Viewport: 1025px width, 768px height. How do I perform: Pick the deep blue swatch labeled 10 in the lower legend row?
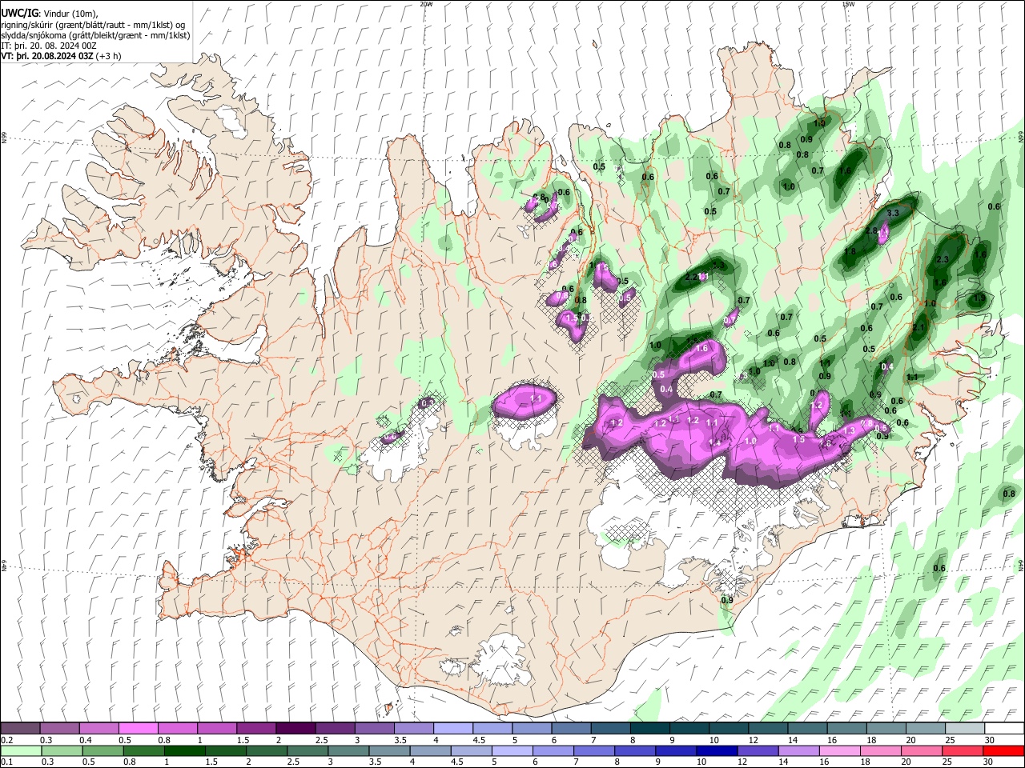717,750
